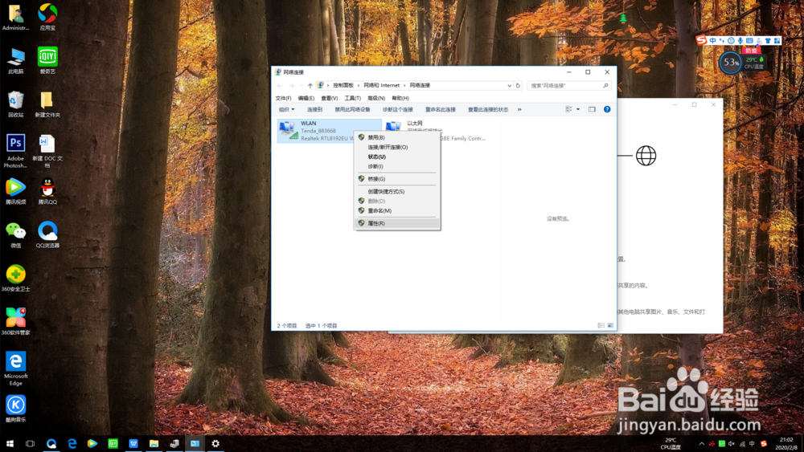Screen dimensions: 804x452
Task: Open the 编辑(E) menu
Action: [306, 98]
